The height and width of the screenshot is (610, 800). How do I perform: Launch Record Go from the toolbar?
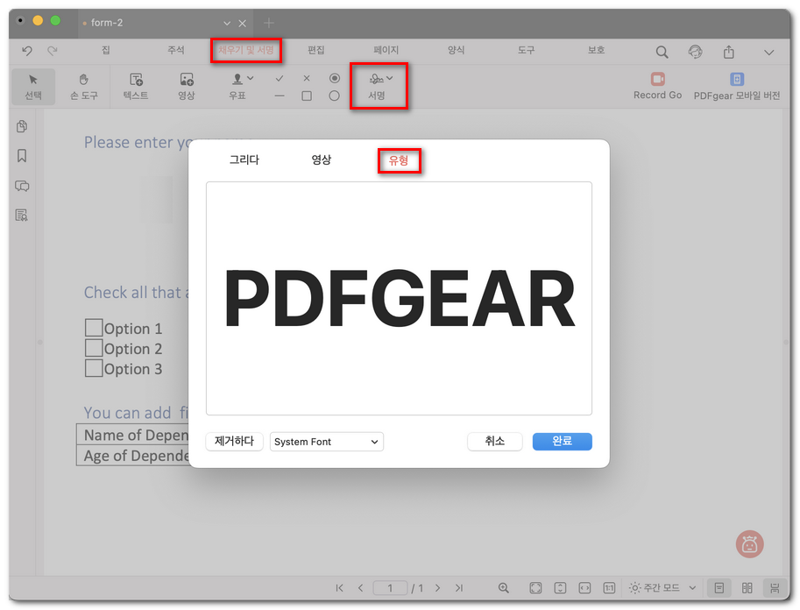tap(657, 86)
